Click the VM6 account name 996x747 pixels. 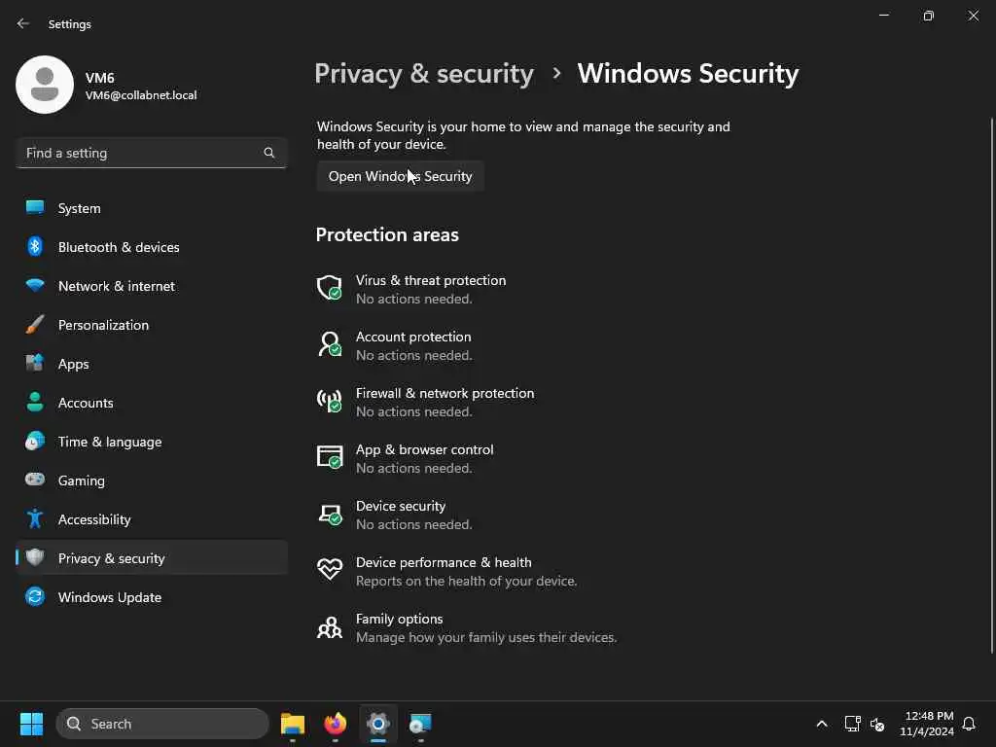click(x=100, y=78)
